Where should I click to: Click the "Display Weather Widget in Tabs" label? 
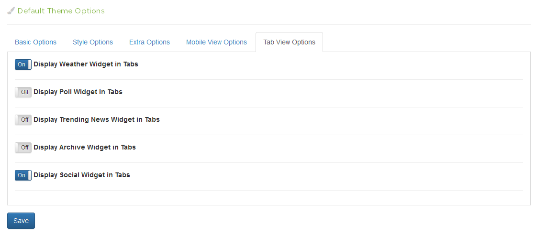point(86,64)
